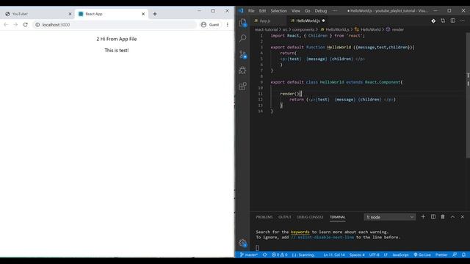Select the HelloWorld.js editor tab
This screenshot has width=470, height=264.
(308, 21)
